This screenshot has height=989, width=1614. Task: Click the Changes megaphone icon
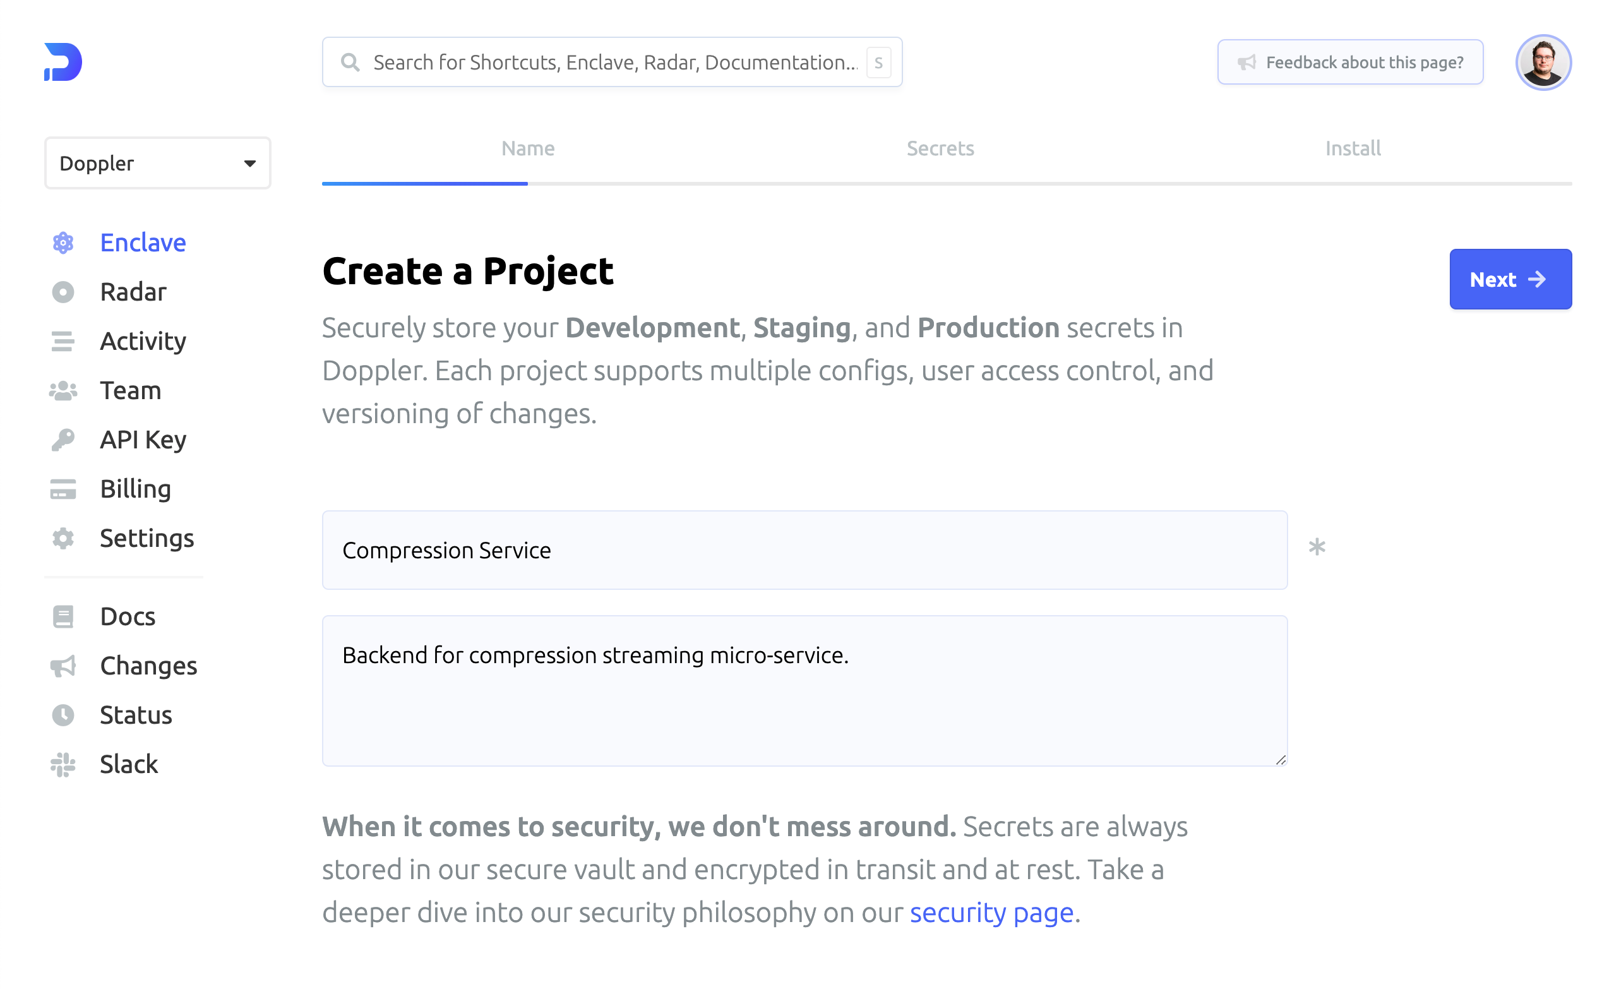tap(63, 666)
